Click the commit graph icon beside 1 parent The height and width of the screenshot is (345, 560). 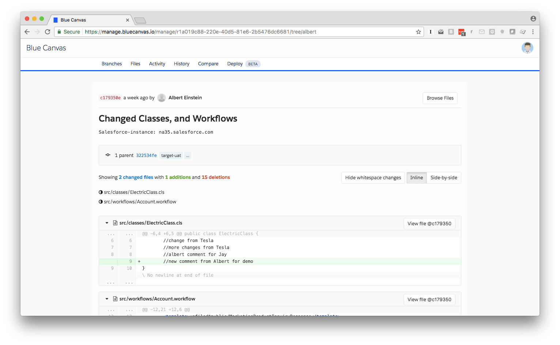[108, 155]
